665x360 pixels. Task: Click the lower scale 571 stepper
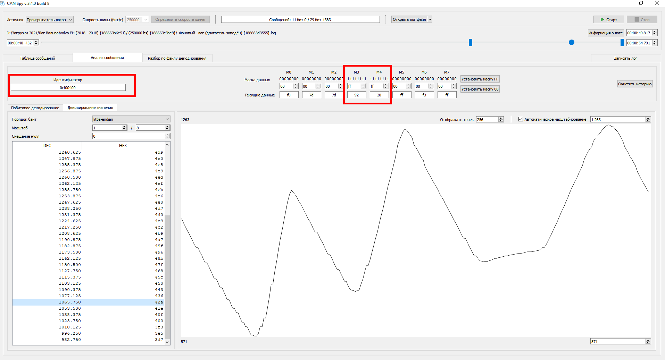point(620,342)
